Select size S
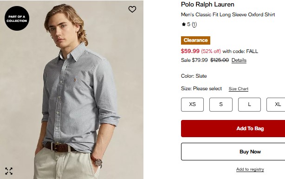Image resolution: width=285 pixels, height=179 pixels. (221, 105)
